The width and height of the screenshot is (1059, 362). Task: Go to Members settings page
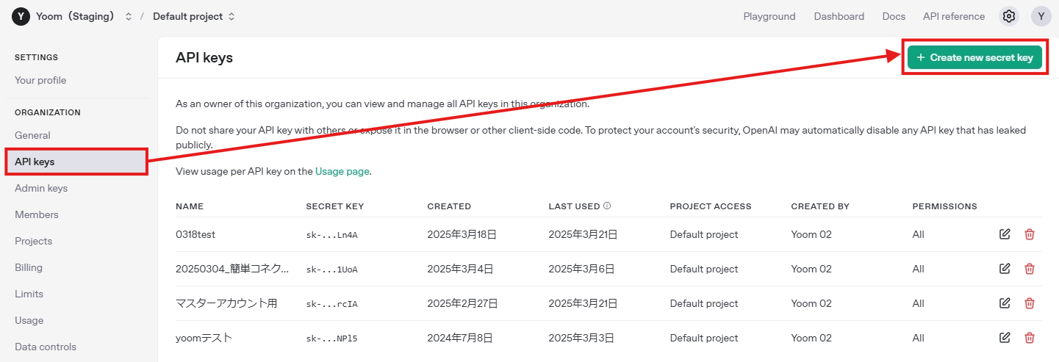[37, 214]
